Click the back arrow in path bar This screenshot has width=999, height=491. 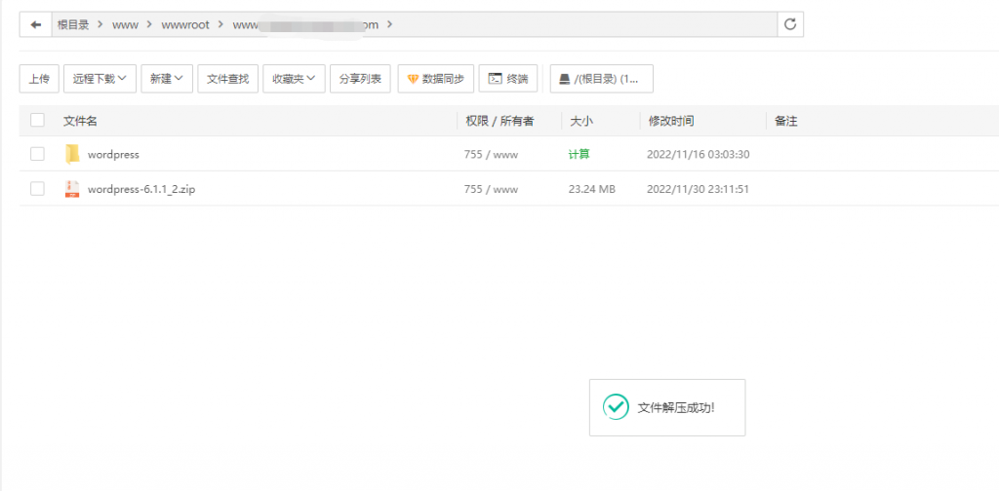[x=36, y=24]
